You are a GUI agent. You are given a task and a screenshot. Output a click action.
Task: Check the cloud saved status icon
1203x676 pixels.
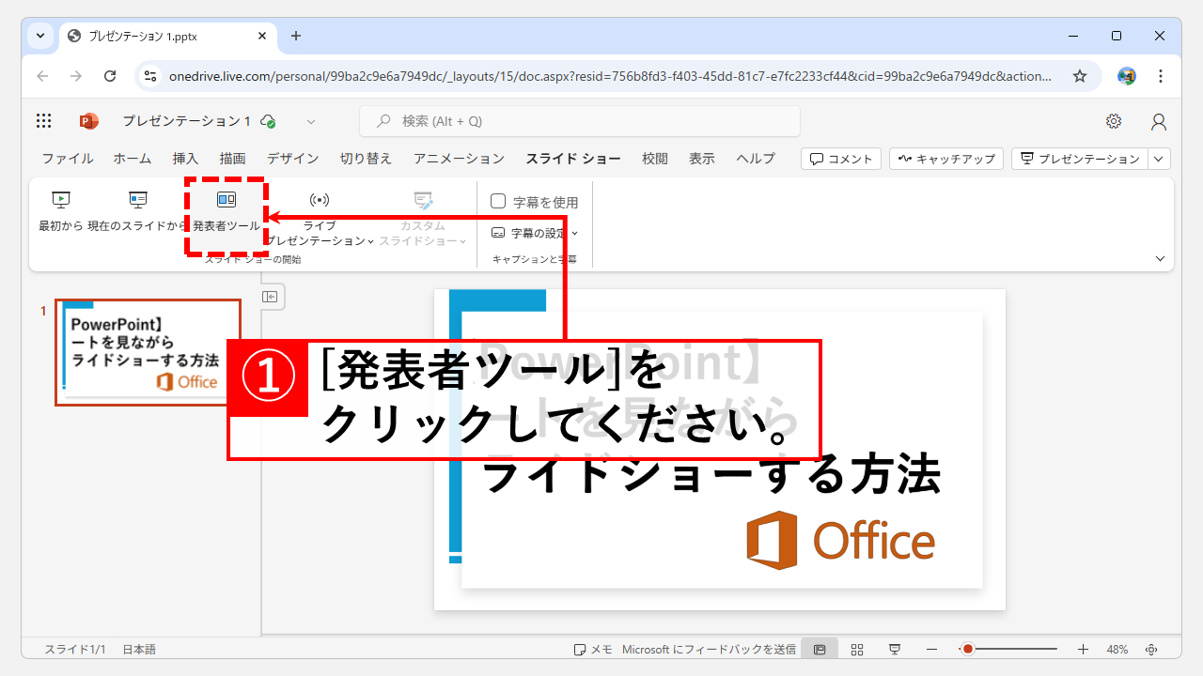click(268, 121)
